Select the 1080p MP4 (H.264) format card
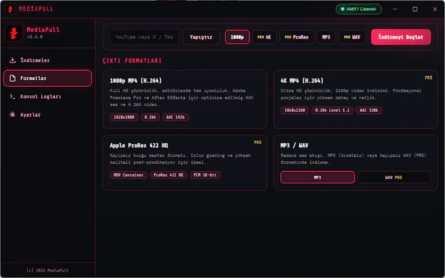Image resolution: width=445 pixels, height=278 pixels. pyautogui.click(x=185, y=100)
